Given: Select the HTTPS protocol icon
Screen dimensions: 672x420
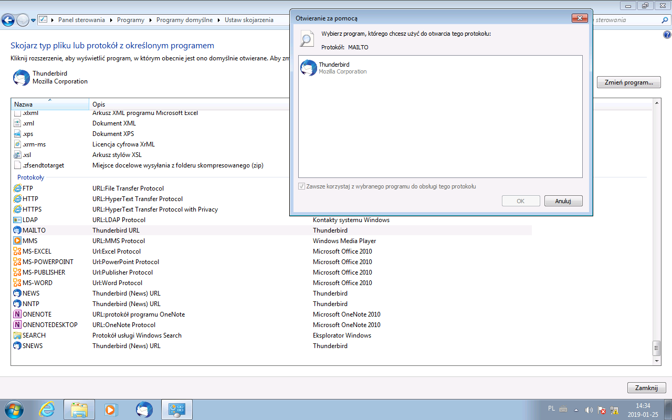Looking at the screenshot, I should pos(17,209).
